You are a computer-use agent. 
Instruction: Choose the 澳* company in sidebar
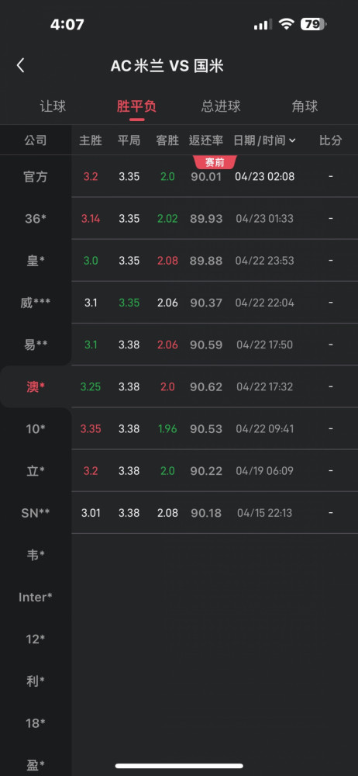click(x=36, y=386)
